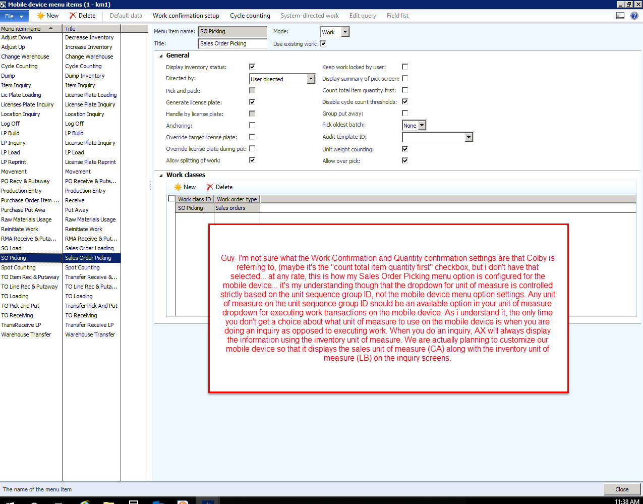Open File Explorer folder in taskbar
The image size is (643, 504).
click(x=108, y=502)
